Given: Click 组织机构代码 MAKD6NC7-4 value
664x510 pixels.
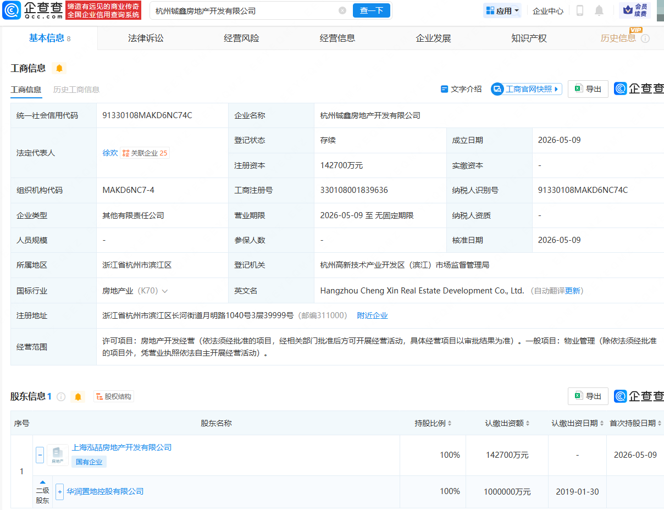Looking at the screenshot, I should coord(128,191).
